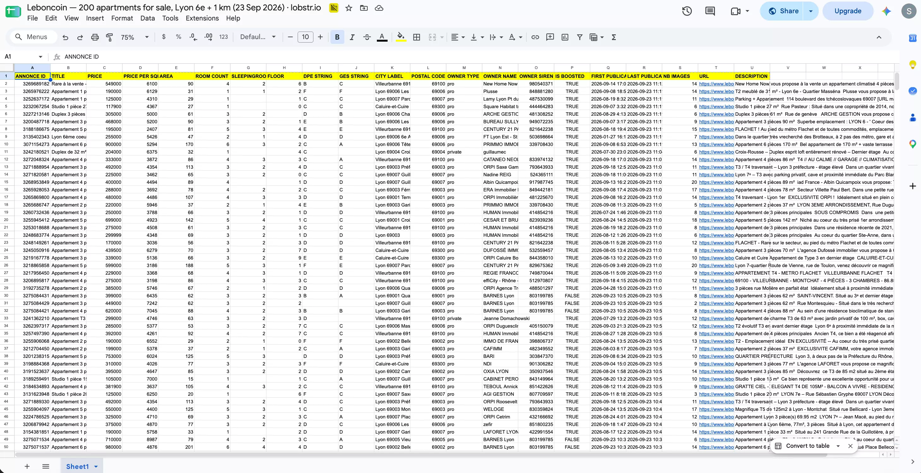Expand the Share options arrow
This screenshot has width=921, height=473.
point(811,11)
